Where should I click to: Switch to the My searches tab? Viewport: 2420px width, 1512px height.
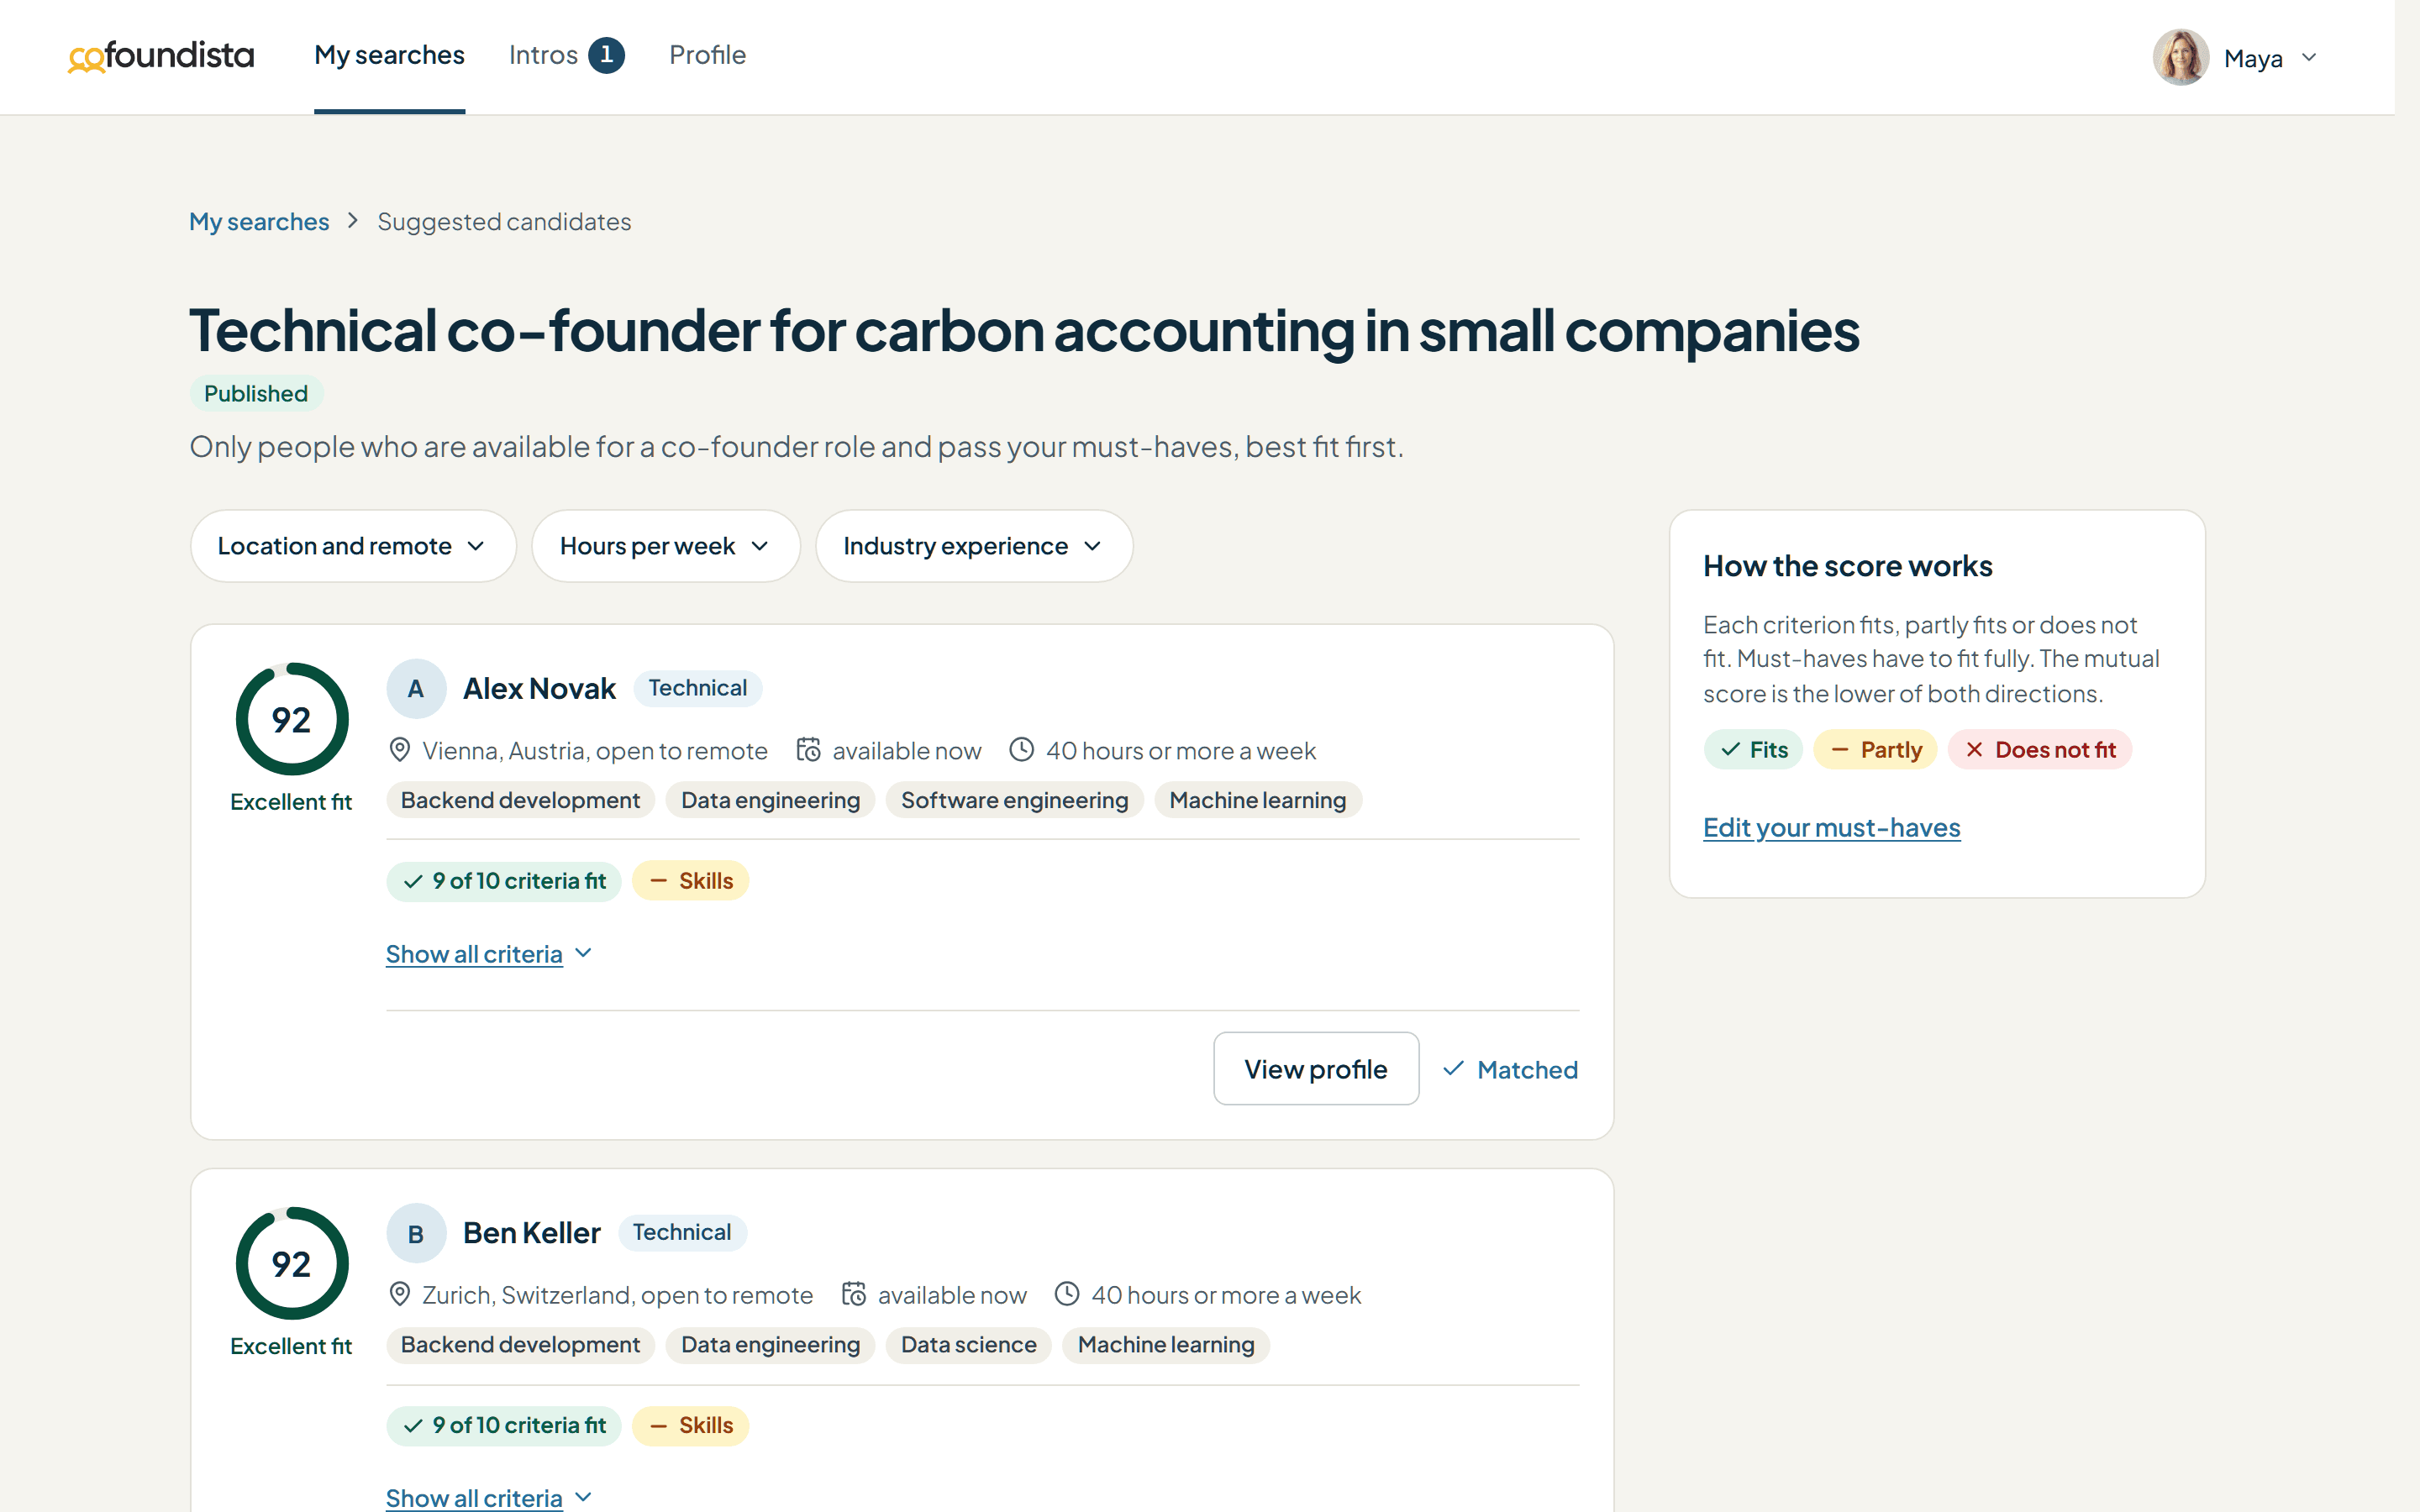pyautogui.click(x=389, y=55)
